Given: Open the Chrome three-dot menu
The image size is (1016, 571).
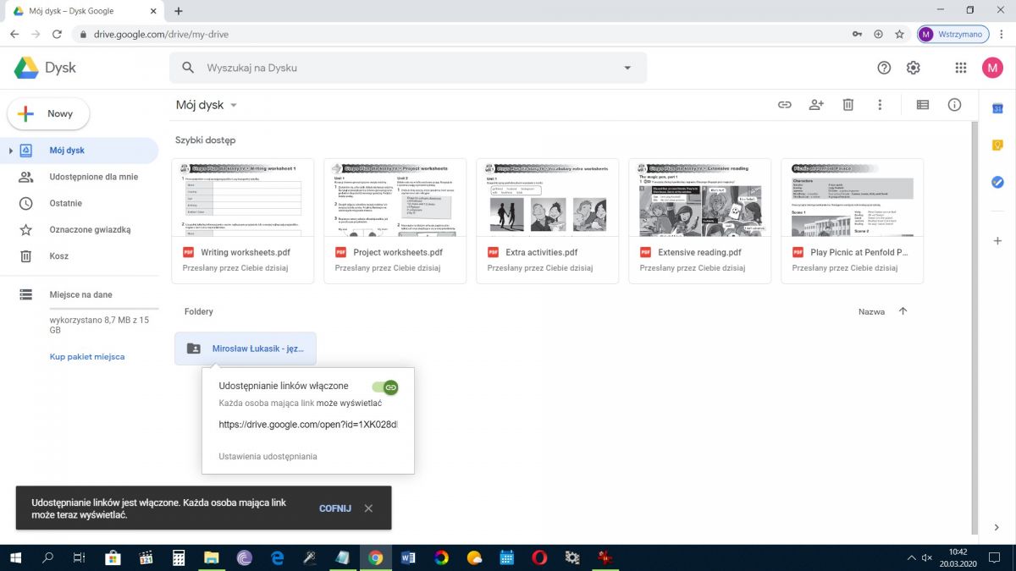Looking at the screenshot, I should [x=1002, y=34].
